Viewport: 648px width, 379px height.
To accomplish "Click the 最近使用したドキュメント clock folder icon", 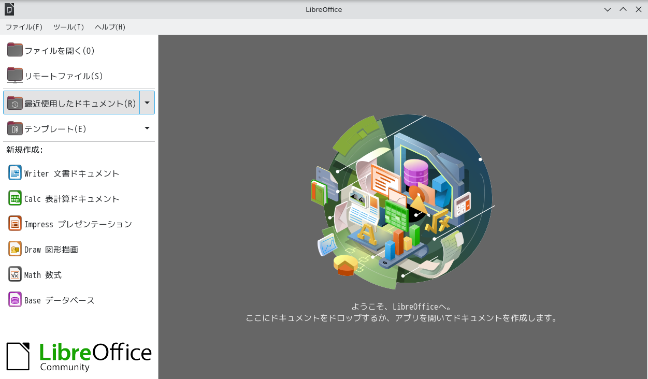I will pyautogui.click(x=15, y=103).
